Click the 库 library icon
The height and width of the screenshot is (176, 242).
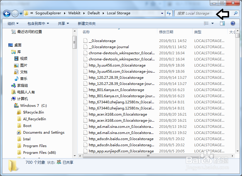point(13,52)
